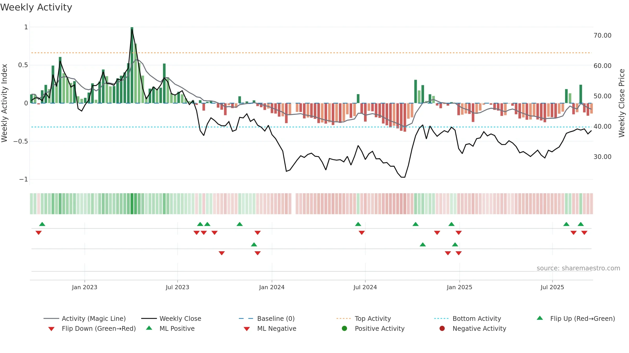This screenshot has height=353, width=629.
Task: Click the flip-down triangle near Jul 2024
Action: pos(362,233)
